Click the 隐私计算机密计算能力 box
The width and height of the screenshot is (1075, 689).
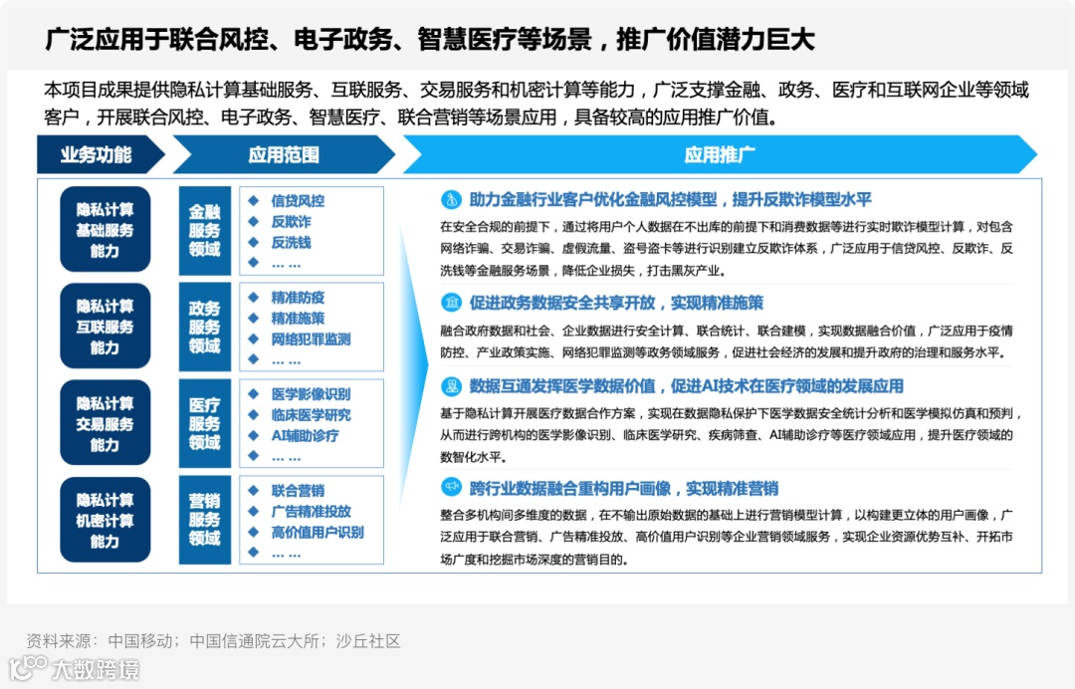coord(105,520)
